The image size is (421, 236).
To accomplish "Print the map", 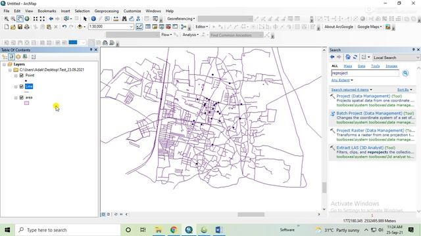I will point(26,27).
